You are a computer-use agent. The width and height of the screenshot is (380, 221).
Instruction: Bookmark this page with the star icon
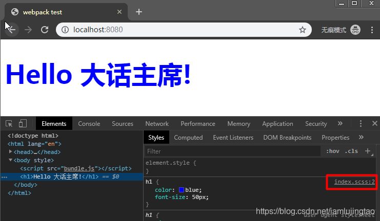pos(302,30)
